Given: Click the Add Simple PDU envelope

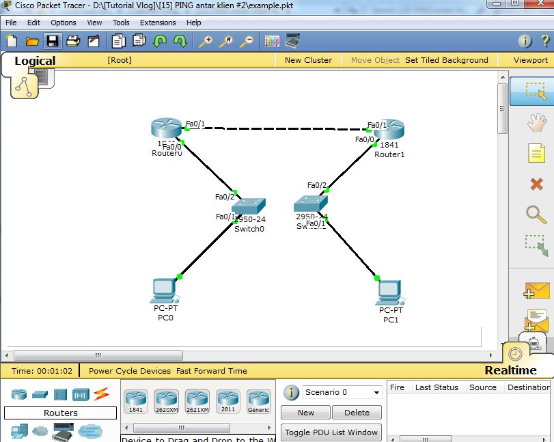Looking at the screenshot, I should pos(536,290).
